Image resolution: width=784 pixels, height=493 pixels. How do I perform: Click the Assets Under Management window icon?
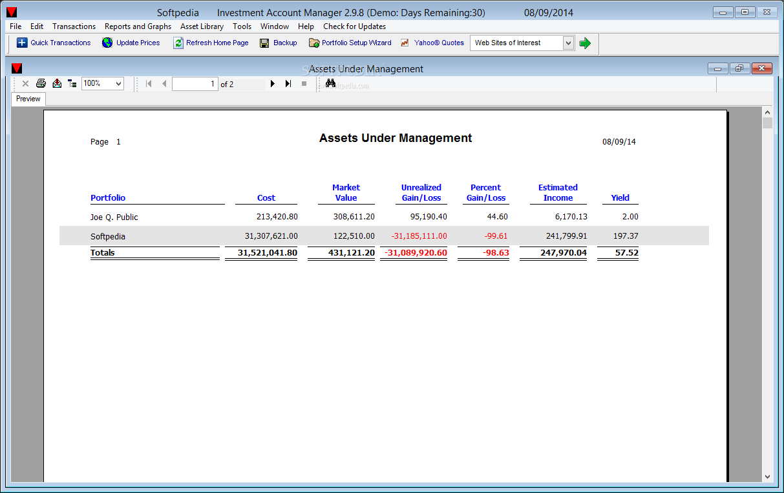click(17, 68)
